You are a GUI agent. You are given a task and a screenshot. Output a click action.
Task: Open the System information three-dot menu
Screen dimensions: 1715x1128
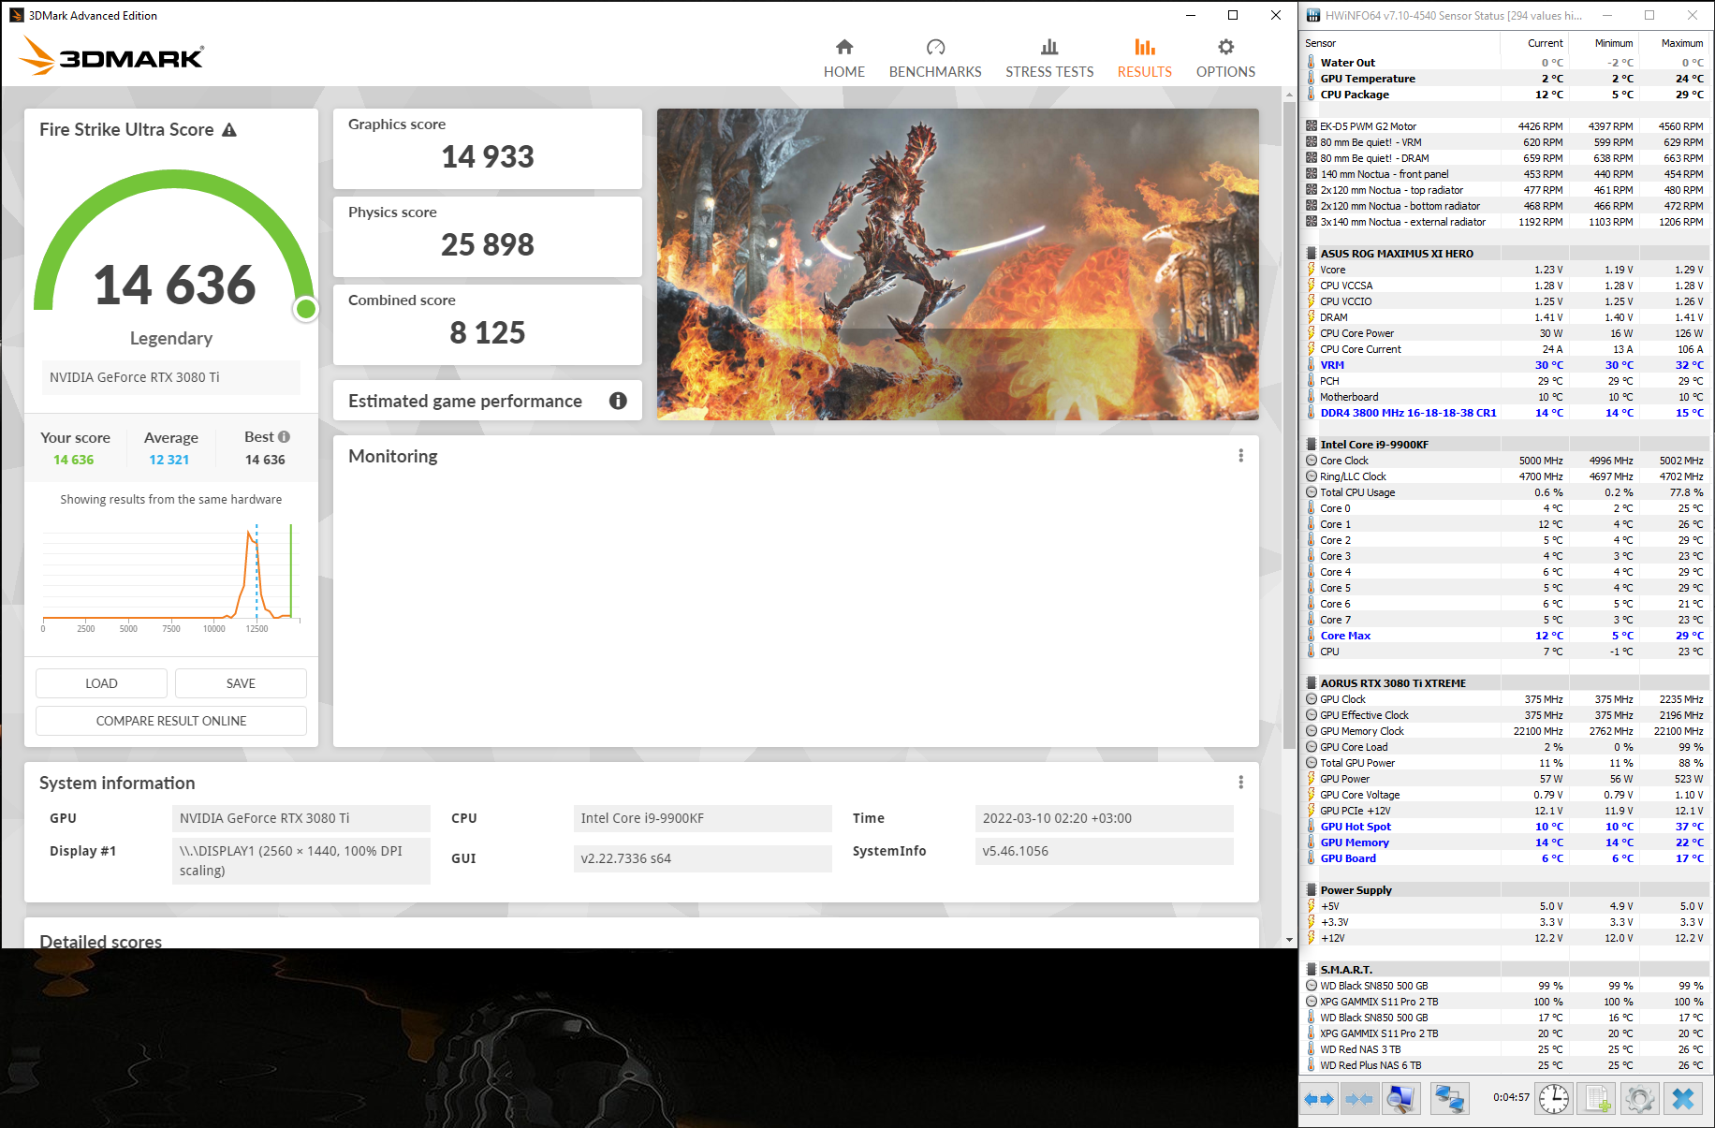1240,783
